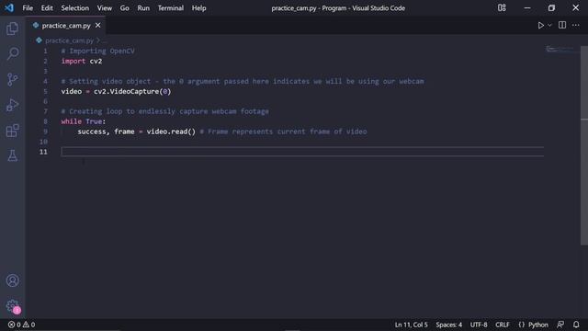Image resolution: width=588 pixels, height=331 pixels.
Task: Click 'video = cv2.VideoCapture(0)' line
Action: pos(116,92)
